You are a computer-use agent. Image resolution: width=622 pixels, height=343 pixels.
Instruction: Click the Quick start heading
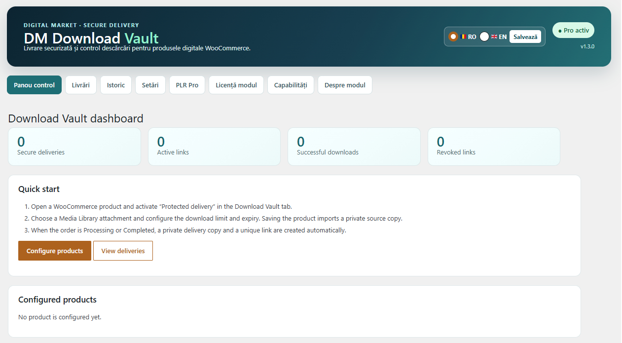(x=39, y=189)
